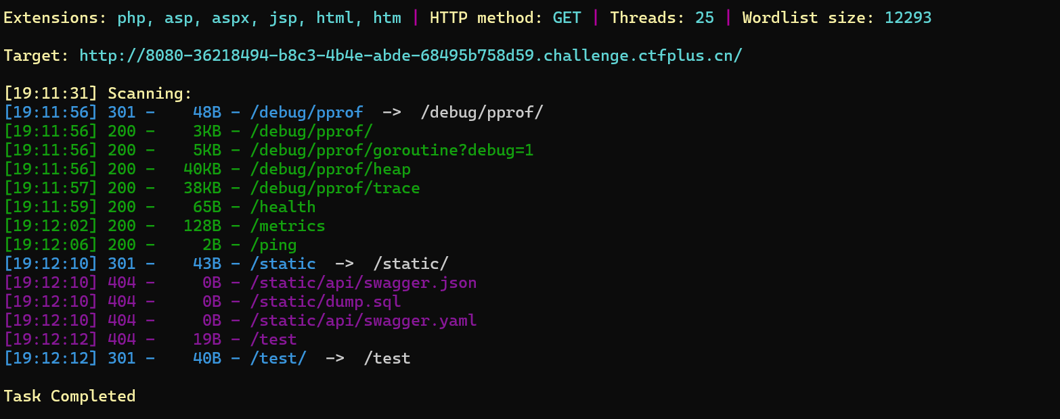Image resolution: width=1060 pixels, height=419 pixels.
Task: Click the Threads value 25
Action: click(705, 18)
